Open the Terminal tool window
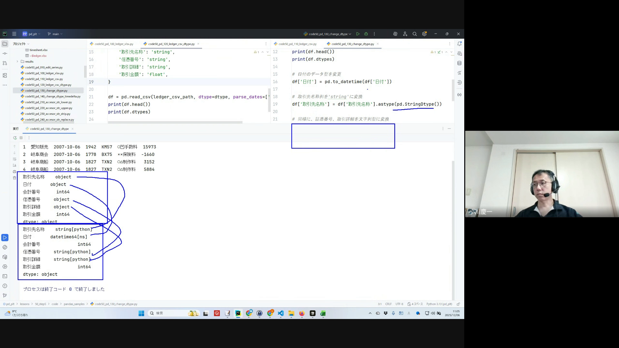The image size is (619, 348). click(x=5, y=276)
